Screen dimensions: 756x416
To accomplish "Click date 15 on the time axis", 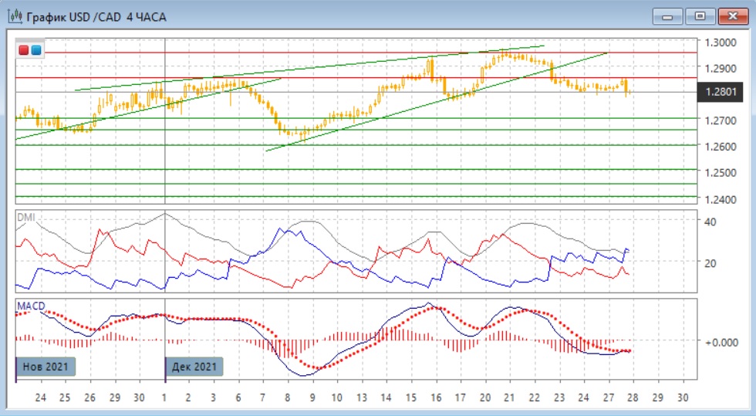I will (411, 397).
